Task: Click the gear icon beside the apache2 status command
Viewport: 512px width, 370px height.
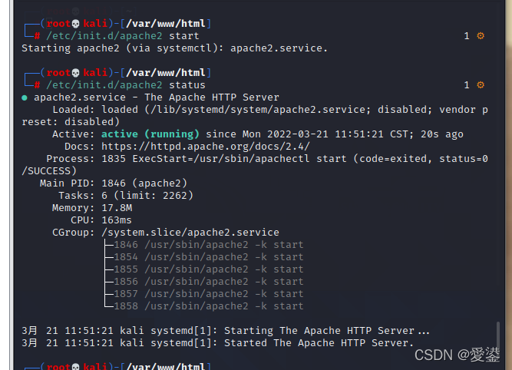Action: tap(481, 85)
